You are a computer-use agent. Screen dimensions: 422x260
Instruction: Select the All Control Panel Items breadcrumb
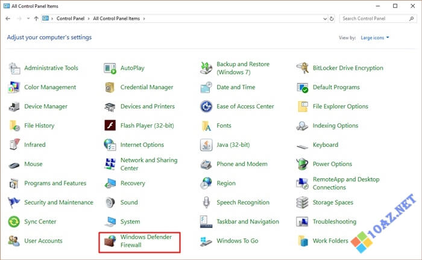point(116,19)
